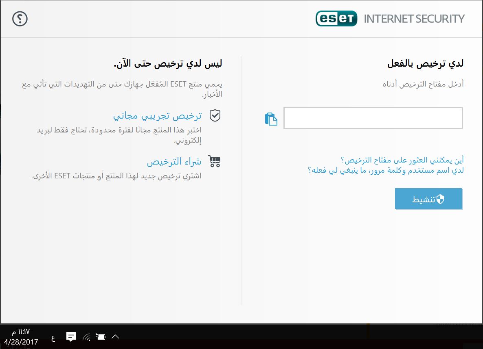This screenshot has width=483, height=349.
Task: Open link أين يمكنني العثور على مفتاح الترخيص؟
Action: click(402, 160)
